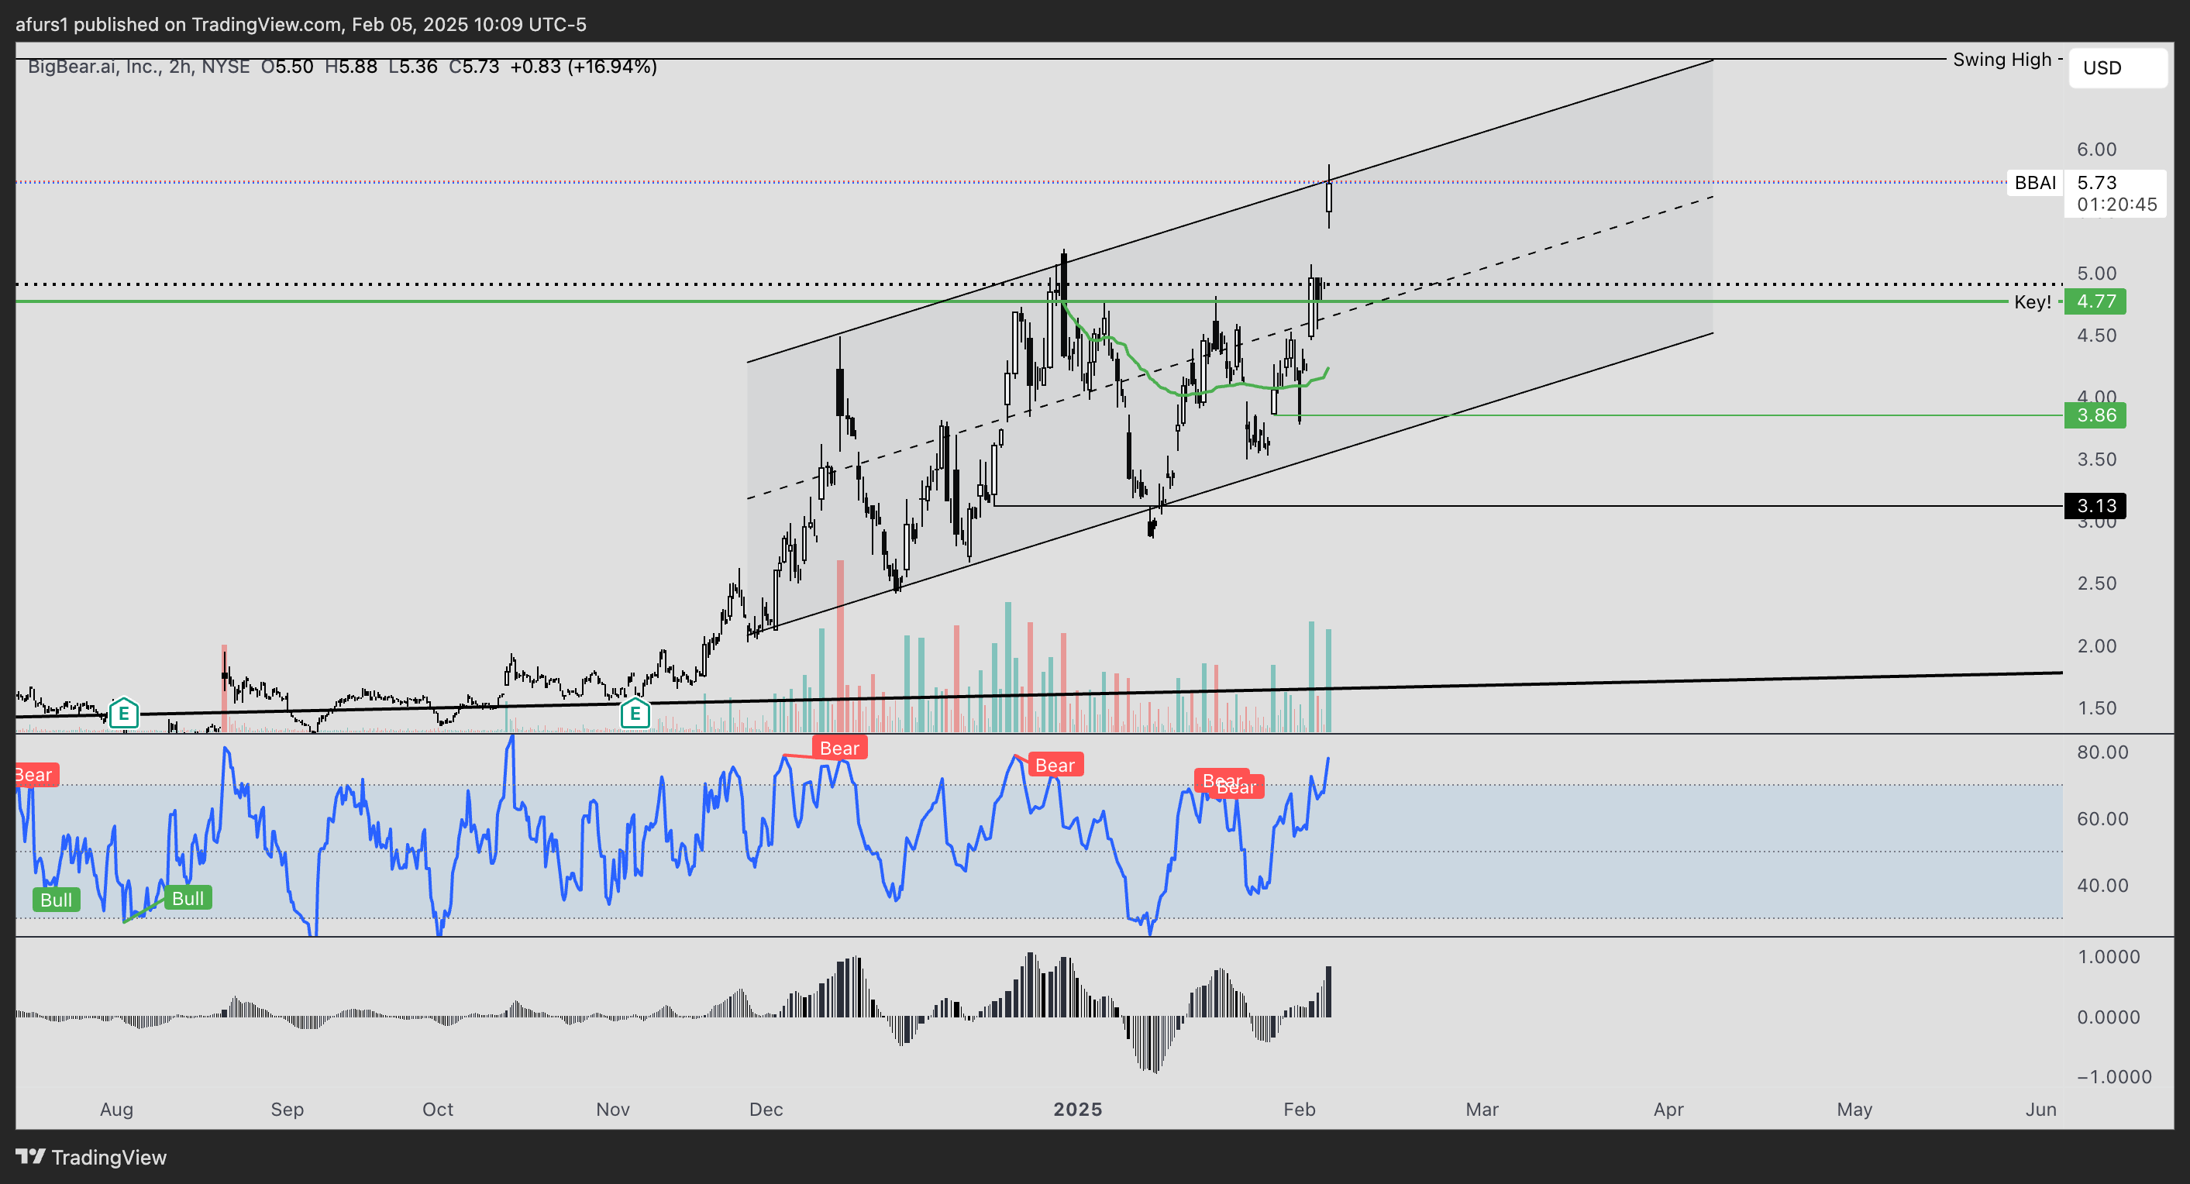Click the 'Swing High -' line label
Image resolution: width=2190 pixels, height=1184 pixels.
click(2008, 60)
